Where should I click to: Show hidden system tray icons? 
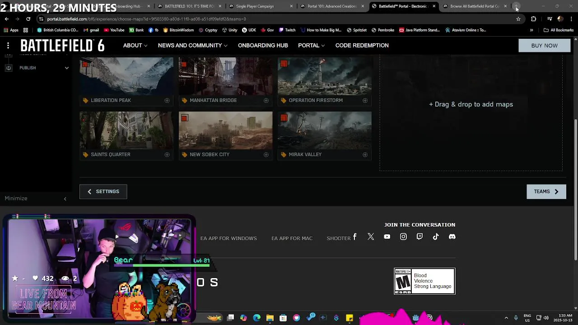(506, 318)
